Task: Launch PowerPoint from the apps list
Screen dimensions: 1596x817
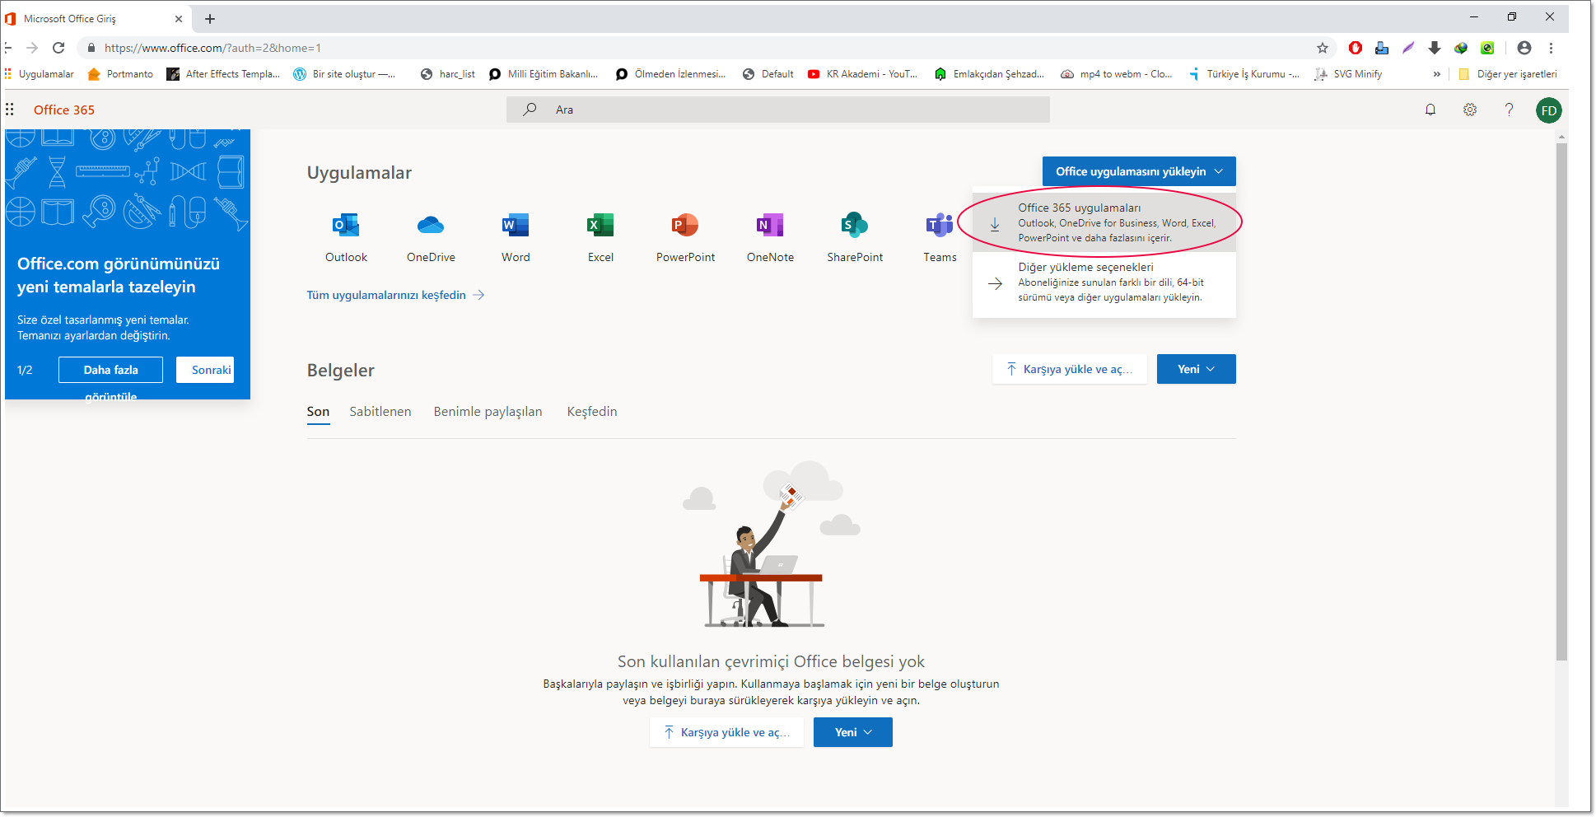Action: (685, 226)
